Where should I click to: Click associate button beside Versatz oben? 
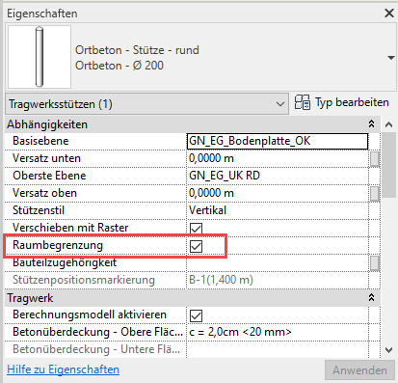[375, 194]
